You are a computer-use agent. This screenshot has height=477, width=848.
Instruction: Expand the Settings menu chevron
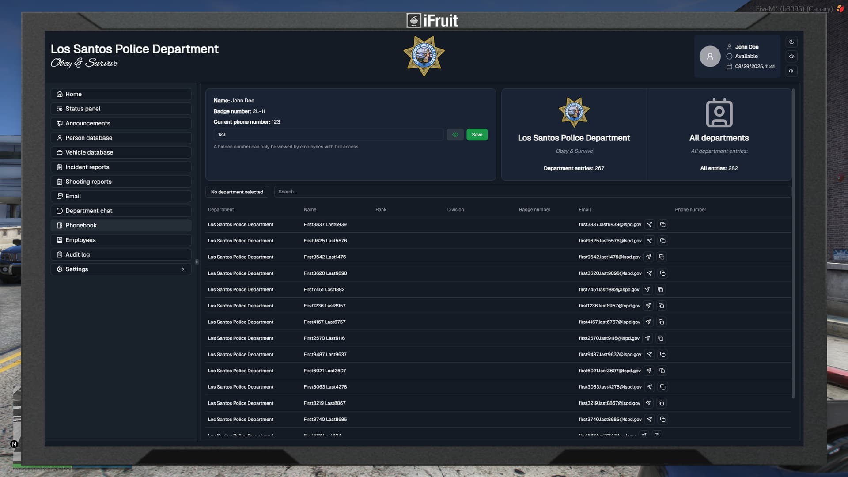(183, 269)
